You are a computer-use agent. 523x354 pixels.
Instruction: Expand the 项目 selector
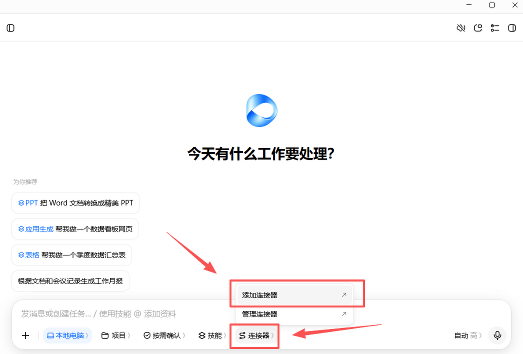116,335
